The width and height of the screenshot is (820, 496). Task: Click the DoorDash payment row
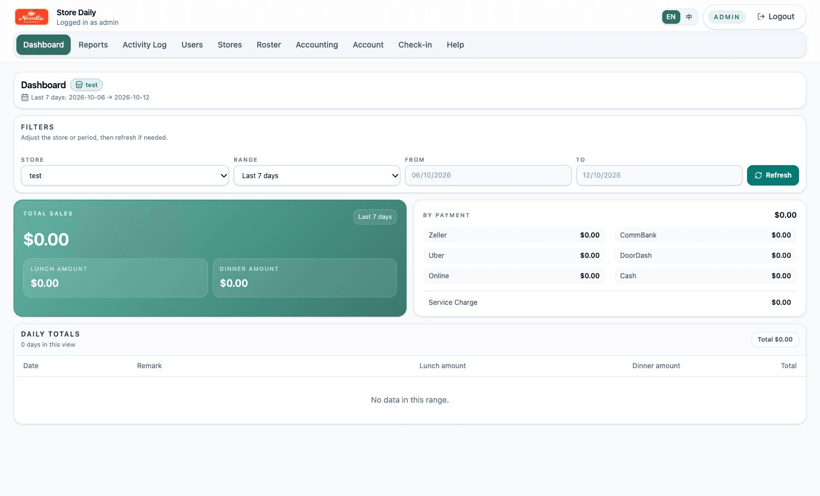pos(705,256)
